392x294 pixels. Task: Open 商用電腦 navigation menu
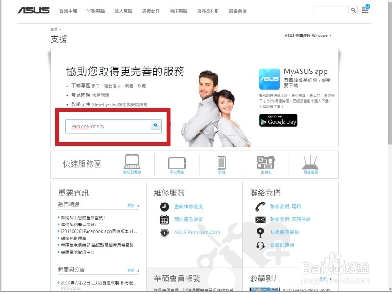point(179,11)
